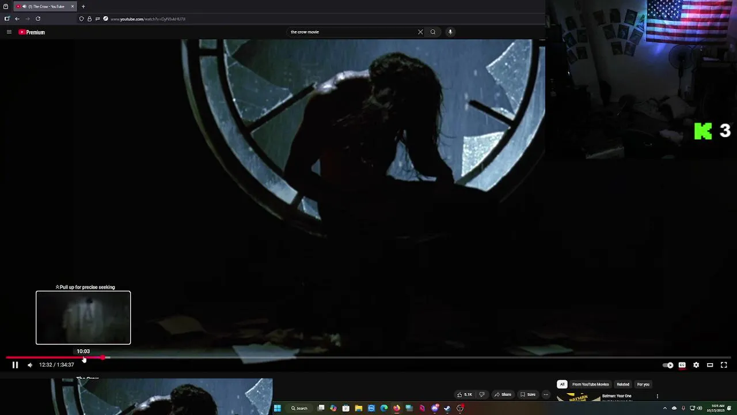Image resolution: width=737 pixels, height=415 pixels.
Task: Open site security padlock info
Action: [89, 19]
